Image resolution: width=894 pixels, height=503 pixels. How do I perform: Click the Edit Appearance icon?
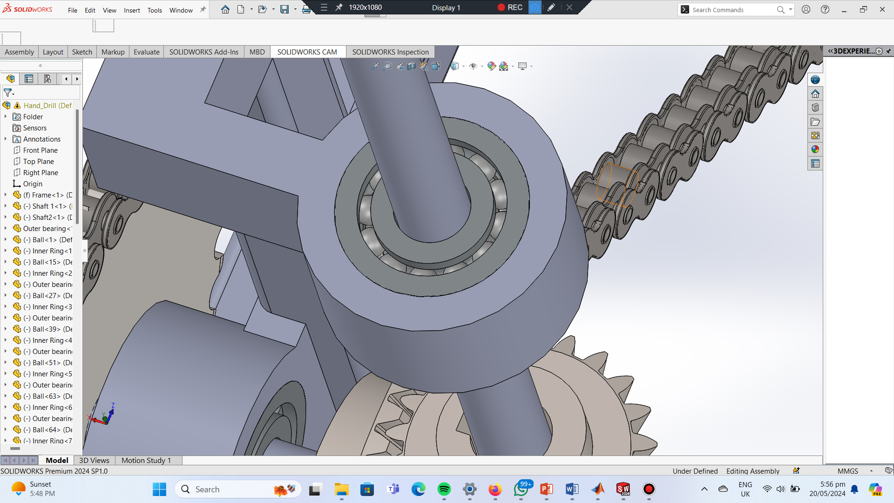click(491, 66)
